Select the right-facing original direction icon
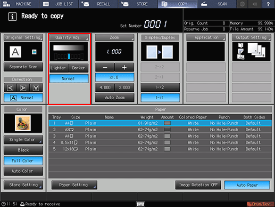275x207 pixels. click(x=23, y=88)
